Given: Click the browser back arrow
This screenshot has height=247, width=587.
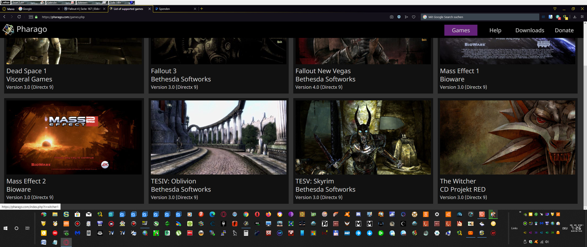Looking at the screenshot, I should pos(4,17).
